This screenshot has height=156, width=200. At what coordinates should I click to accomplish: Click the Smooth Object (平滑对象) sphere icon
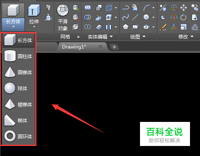pyautogui.click(x=63, y=10)
